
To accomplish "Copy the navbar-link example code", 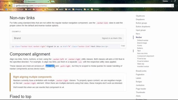I will click(123, 46).
